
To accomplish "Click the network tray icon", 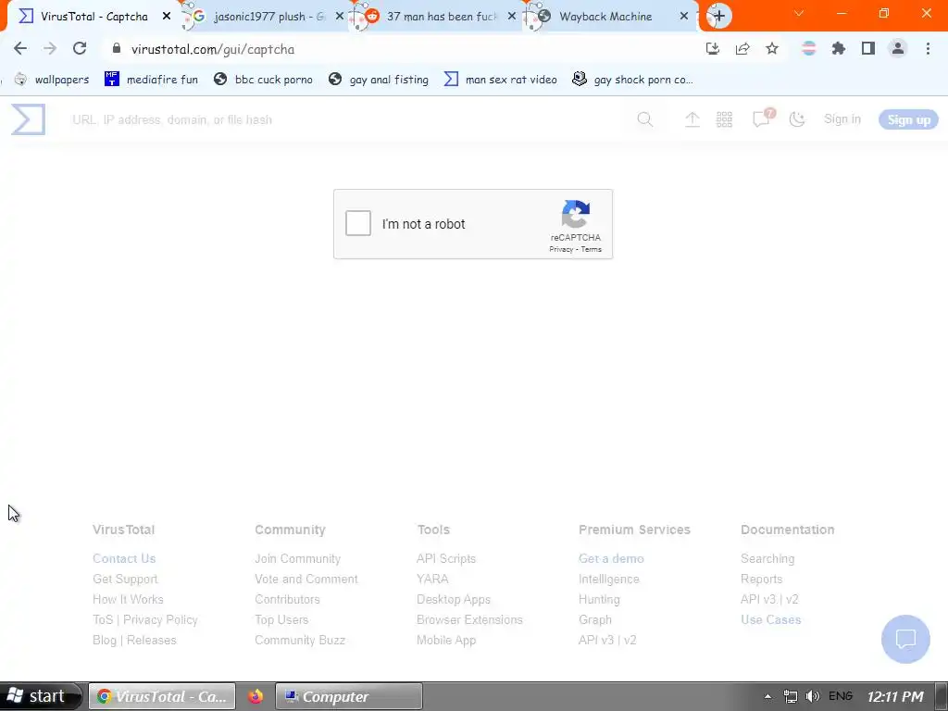I will [791, 696].
